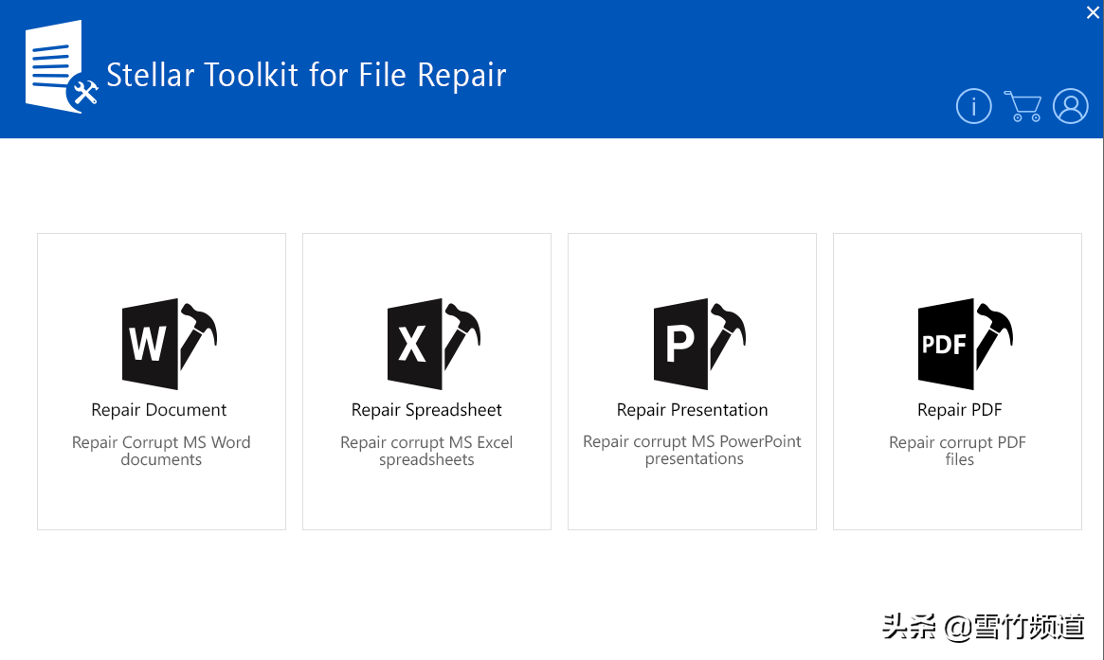Click 'Repair corrupt MS Excel spreadsheets' description
1104x660 pixels.
coord(426,451)
